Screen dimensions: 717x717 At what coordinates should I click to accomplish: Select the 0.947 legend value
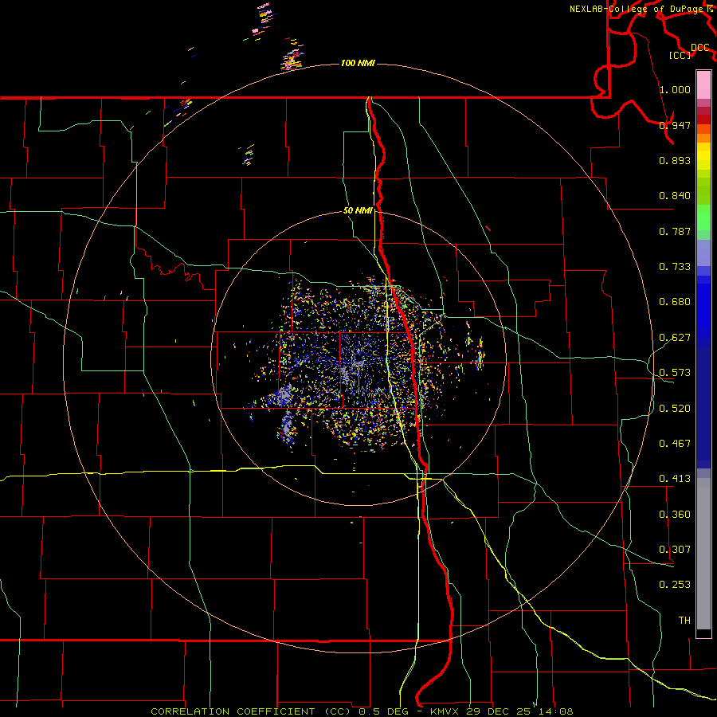(x=675, y=125)
